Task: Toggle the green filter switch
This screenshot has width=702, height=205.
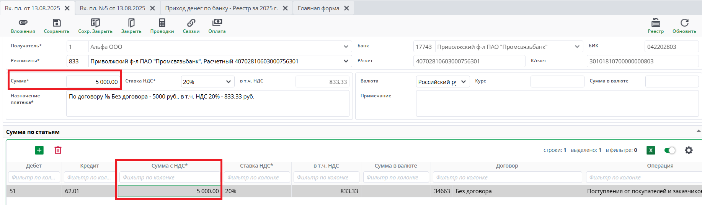Action: click(x=670, y=150)
